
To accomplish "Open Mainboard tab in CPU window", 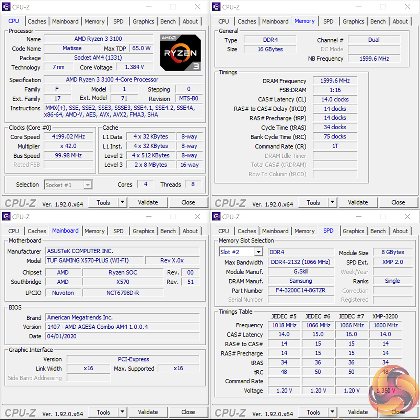I will [65, 21].
